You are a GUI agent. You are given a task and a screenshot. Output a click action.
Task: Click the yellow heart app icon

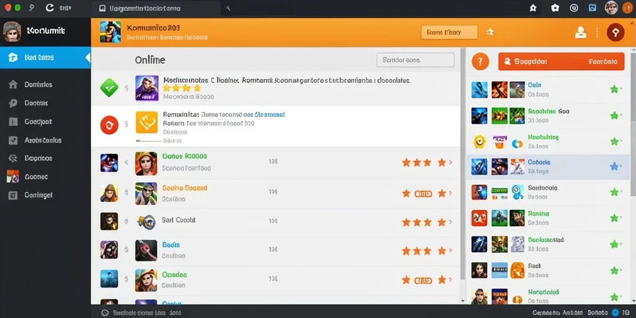click(x=147, y=122)
